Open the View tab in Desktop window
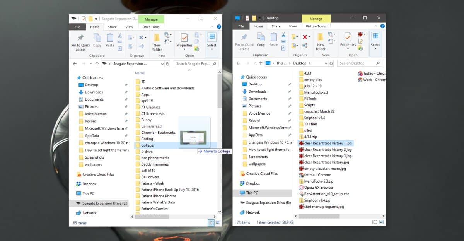The width and height of the screenshot is (464, 241). point(293,26)
